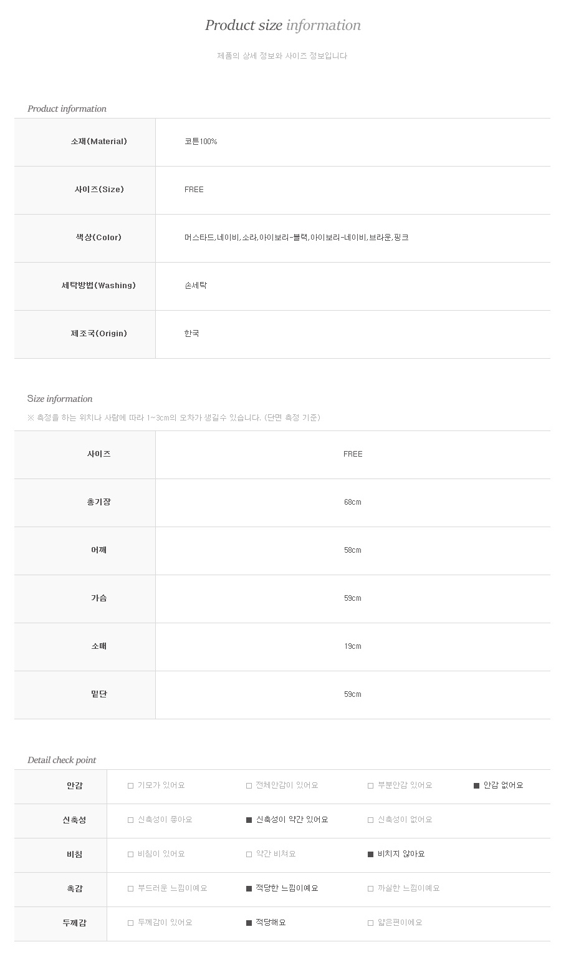Check the '신축성이 좋아요' option
561x967 pixels.
131,820
